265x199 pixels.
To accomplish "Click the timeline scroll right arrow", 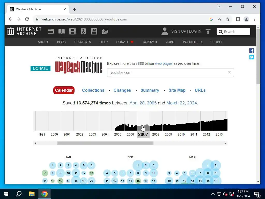I will coord(225,143).
